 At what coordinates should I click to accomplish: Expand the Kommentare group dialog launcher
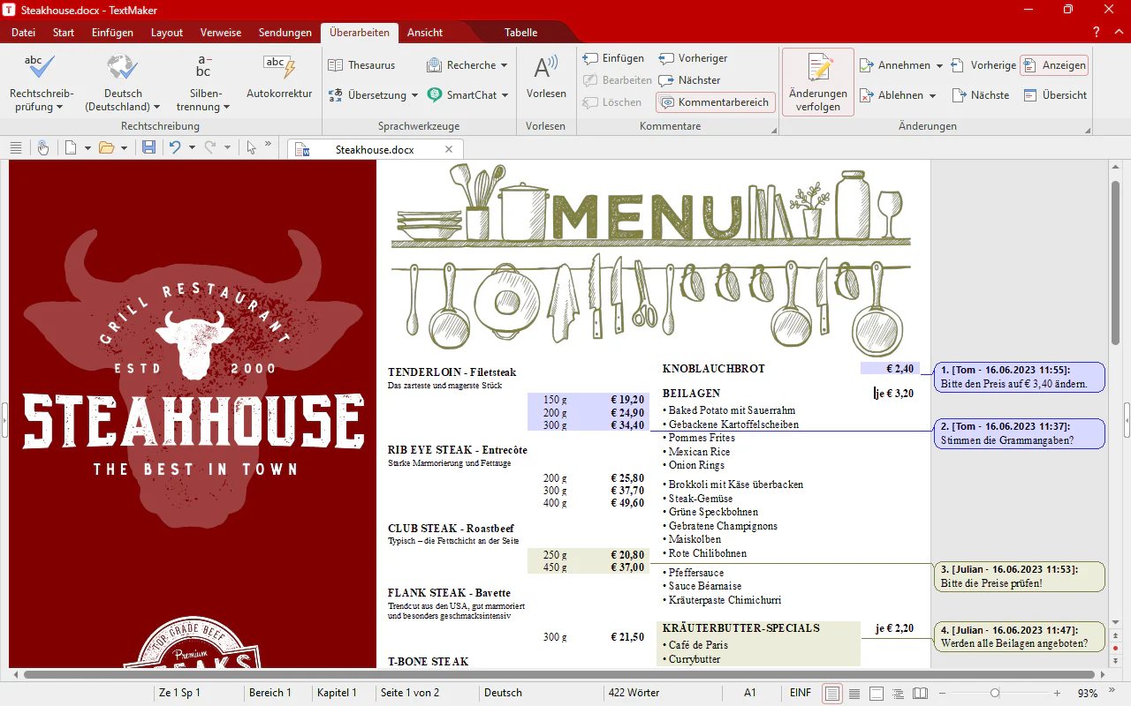(774, 131)
